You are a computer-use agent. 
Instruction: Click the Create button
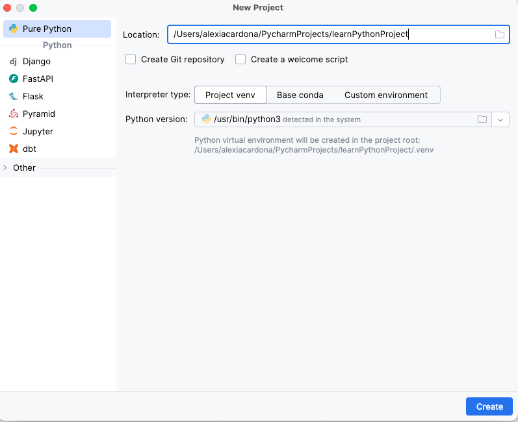tap(489, 406)
